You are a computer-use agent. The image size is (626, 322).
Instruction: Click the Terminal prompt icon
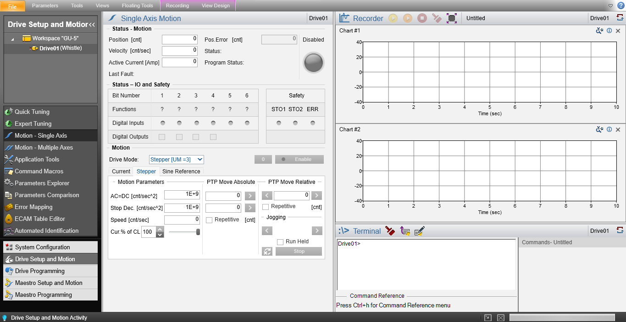(344, 231)
